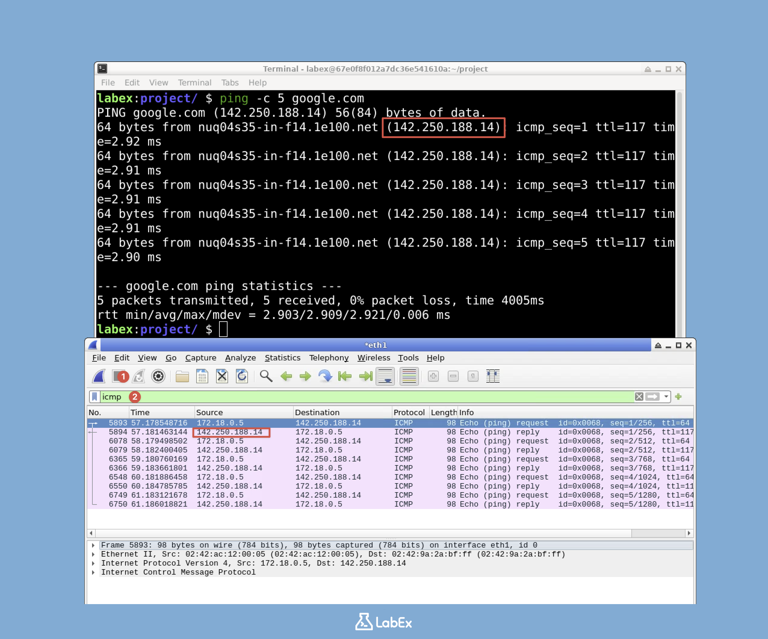Expand the Internet Protocol Version 4 details

coord(93,563)
